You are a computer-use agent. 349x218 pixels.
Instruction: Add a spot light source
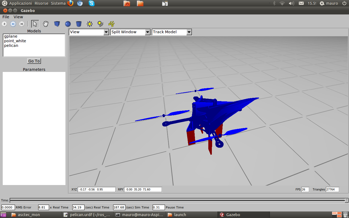pyautogui.click(x=101, y=24)
